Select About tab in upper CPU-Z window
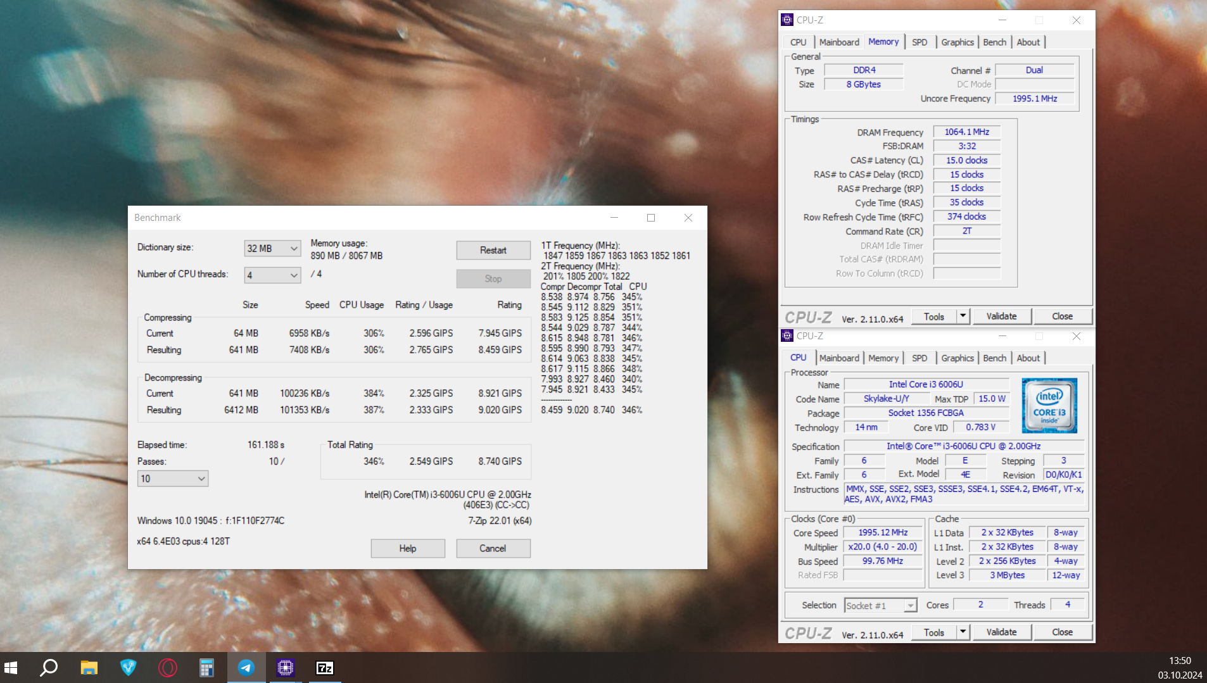 [1028, 42]
